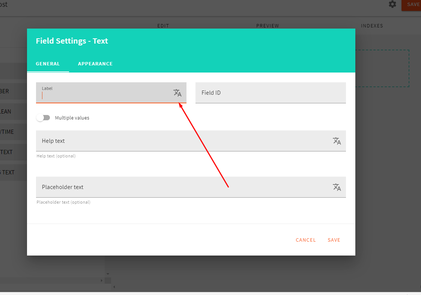Viewport: 421px width, 295px height.
Task: Save the field settings in the dialog
Action: tap(334, 240)
